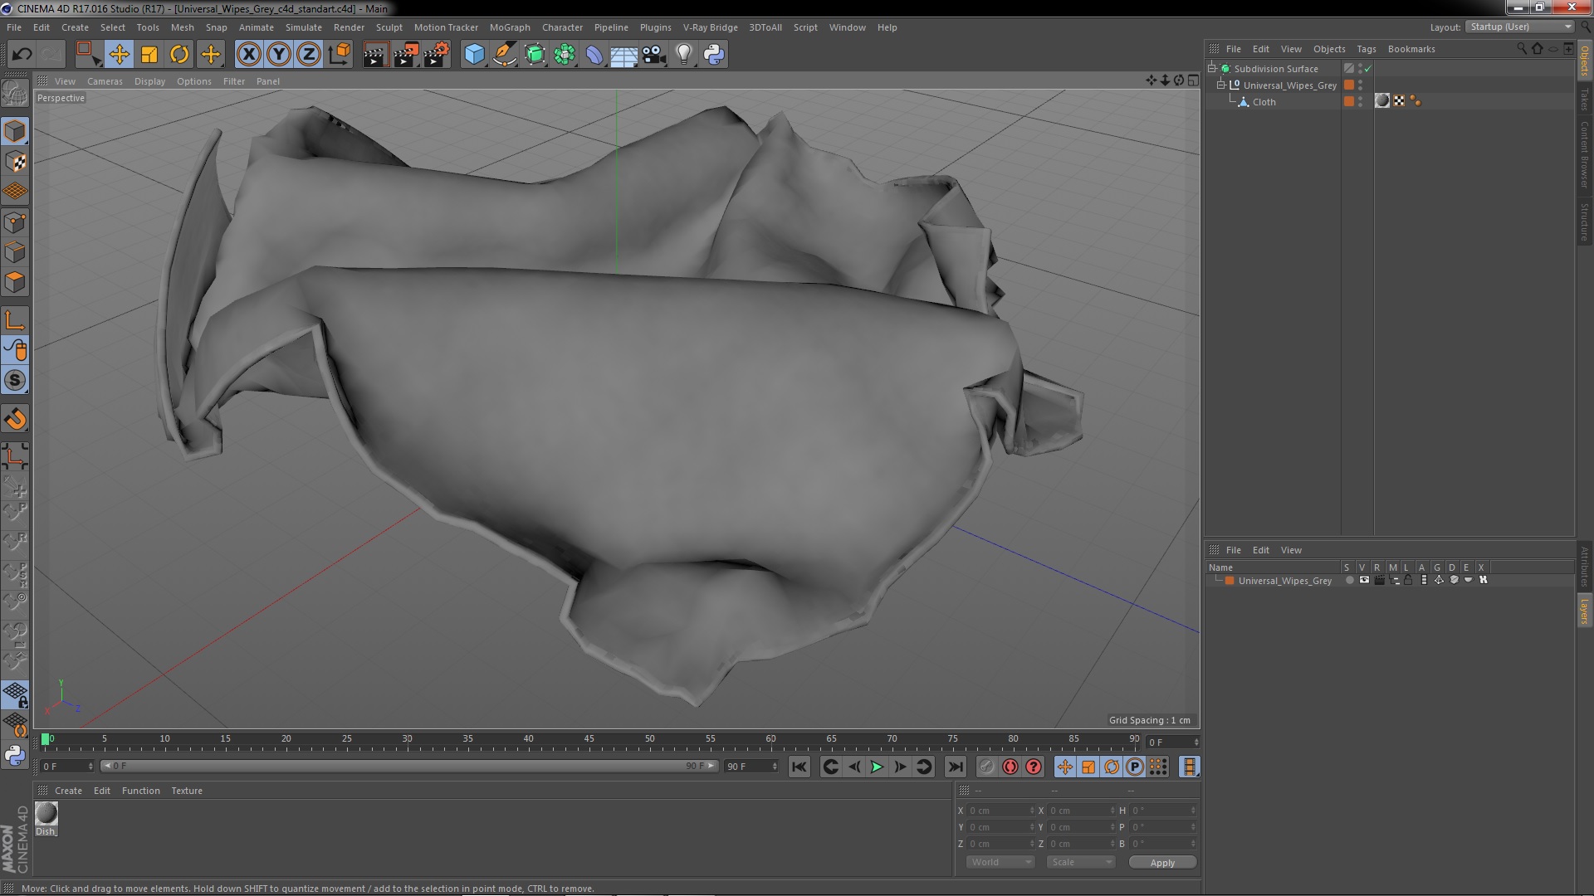The height and width of the screenshot is (896, 1594).
Task: Open the Python script icon in toolbar
Action: click(x=714, y=55)
